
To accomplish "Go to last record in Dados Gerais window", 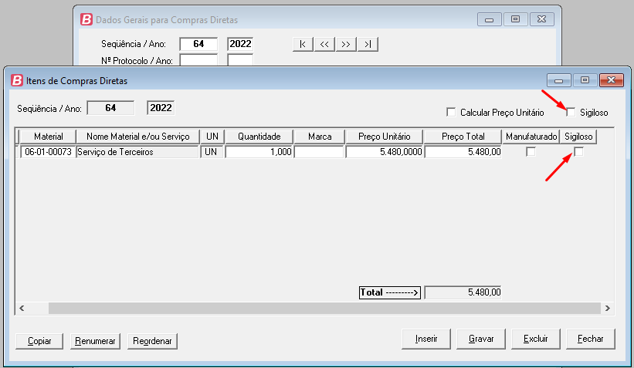I will [368, 45].
